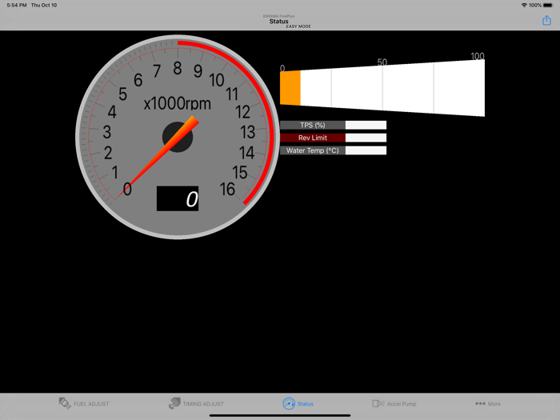Image resolution: width=560 pixels, height=420 pixels.
Task: Tap the tachometer needle center hub
Action: (178, 138)
